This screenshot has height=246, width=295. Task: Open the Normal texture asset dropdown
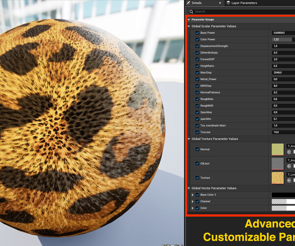pyautogui.click(x=291, y=146)
